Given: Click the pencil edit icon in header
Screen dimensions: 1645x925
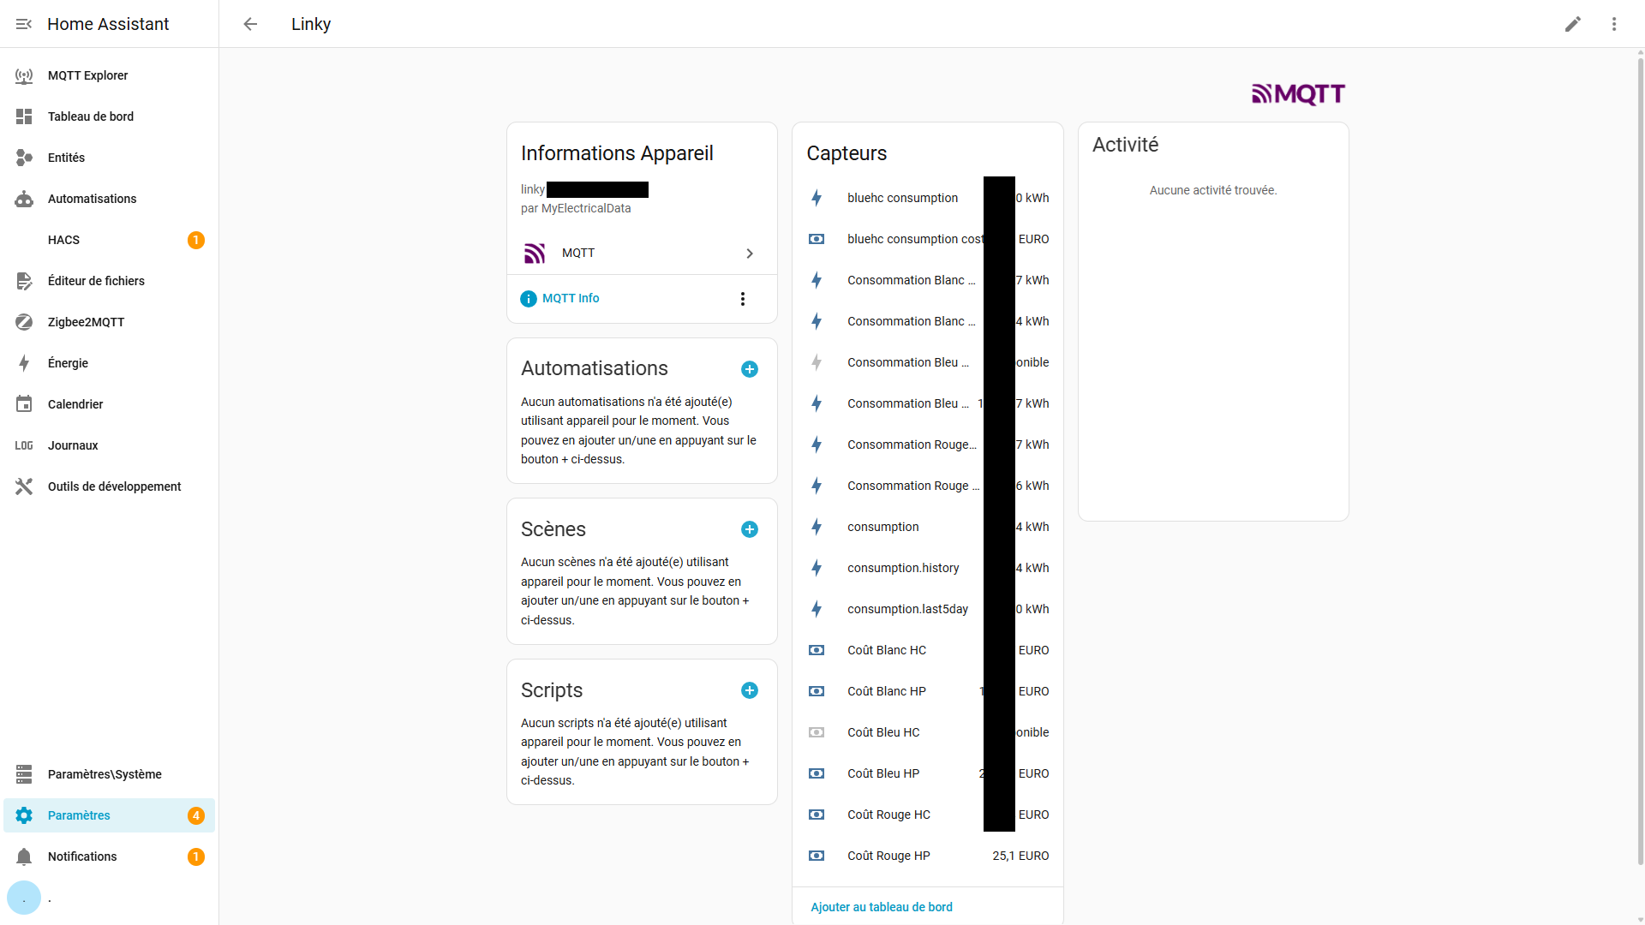Looking at the screenshot, I should 1572,24.
